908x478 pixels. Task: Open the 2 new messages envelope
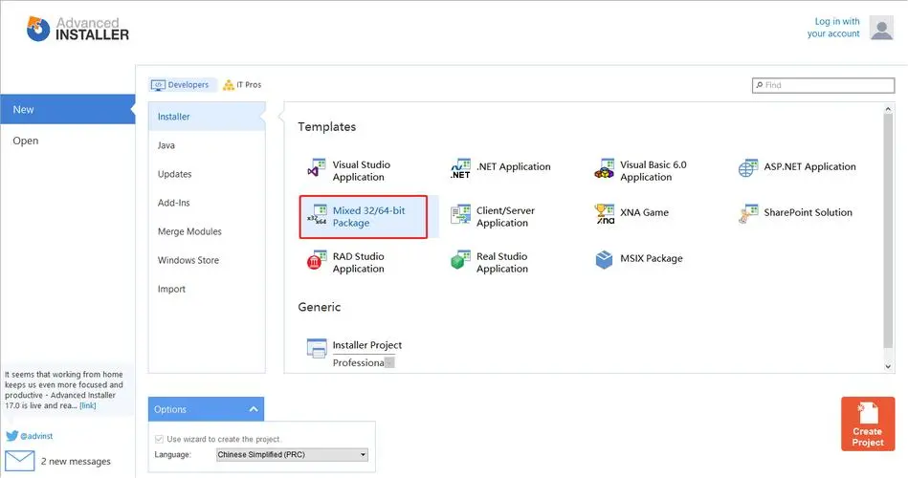pos(20,461)
